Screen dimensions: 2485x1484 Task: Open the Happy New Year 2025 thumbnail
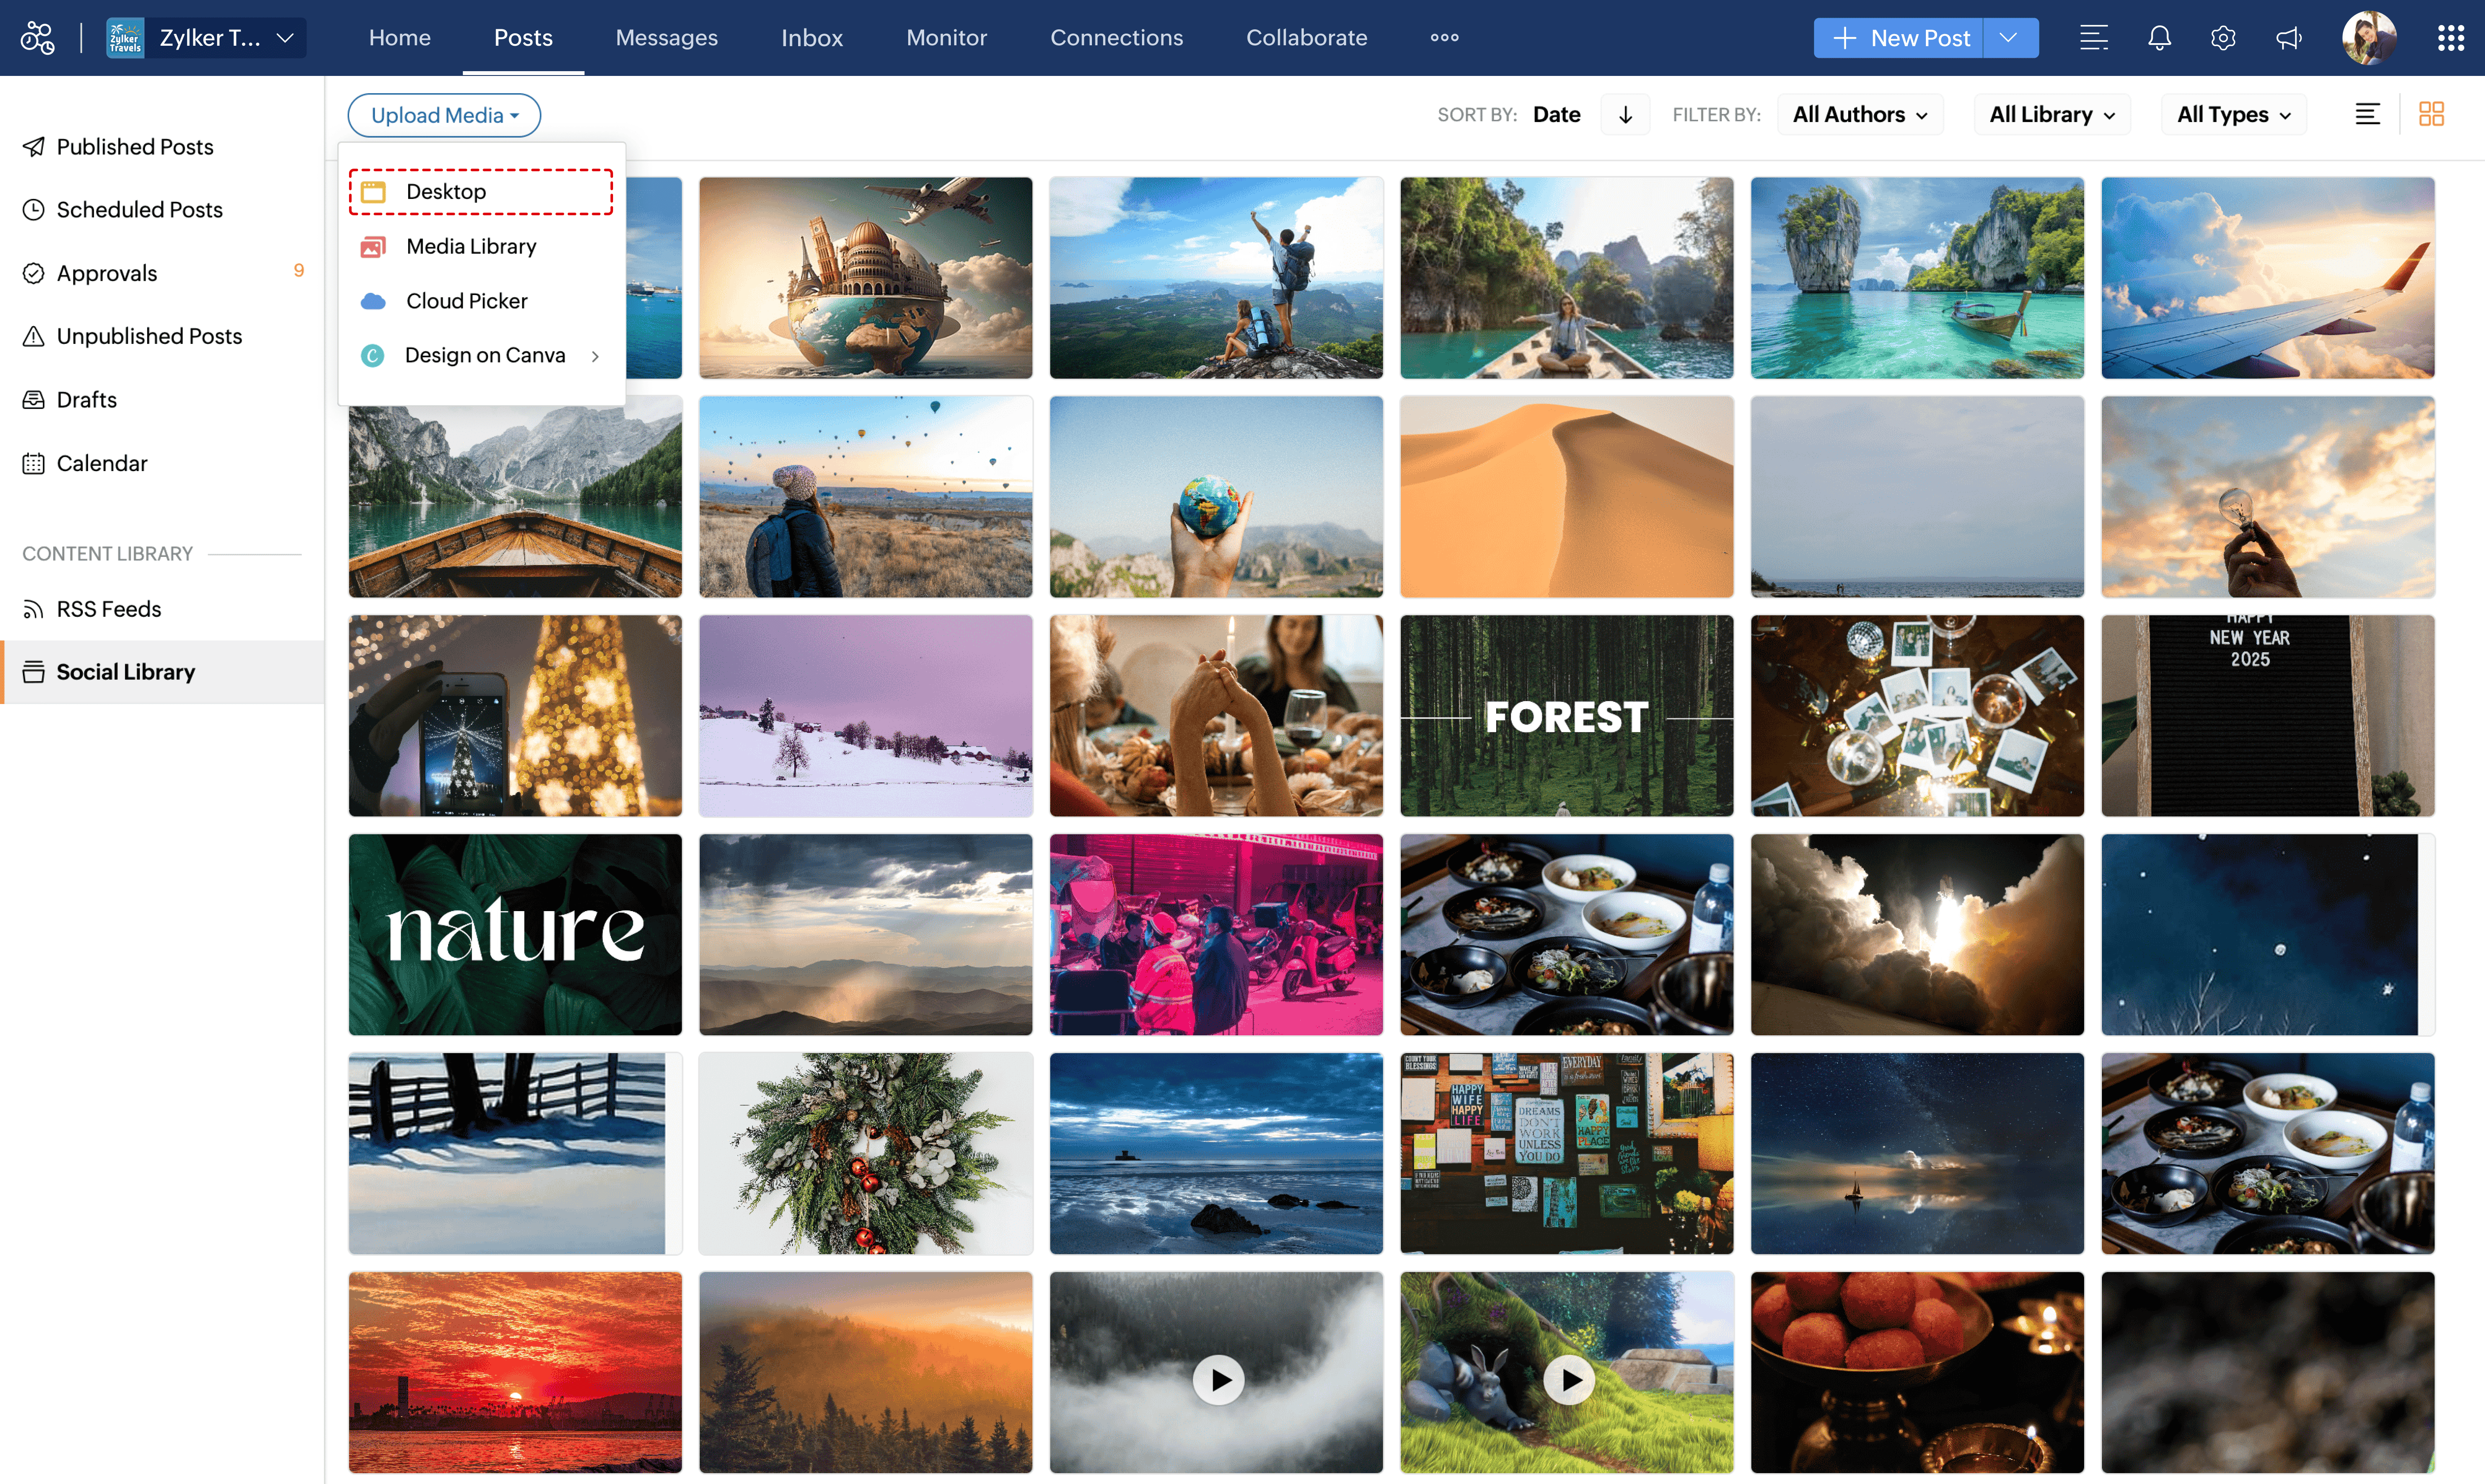coord(2267,716)
